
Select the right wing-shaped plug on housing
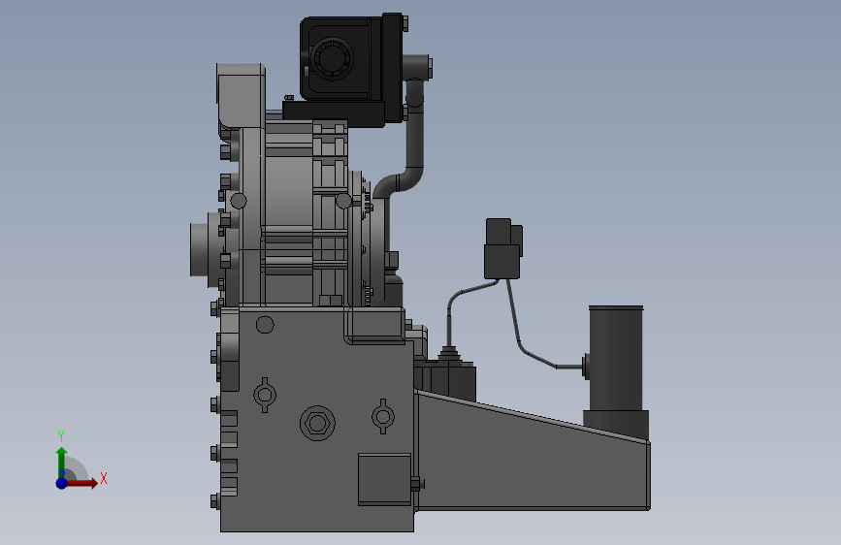coord(383,416)
